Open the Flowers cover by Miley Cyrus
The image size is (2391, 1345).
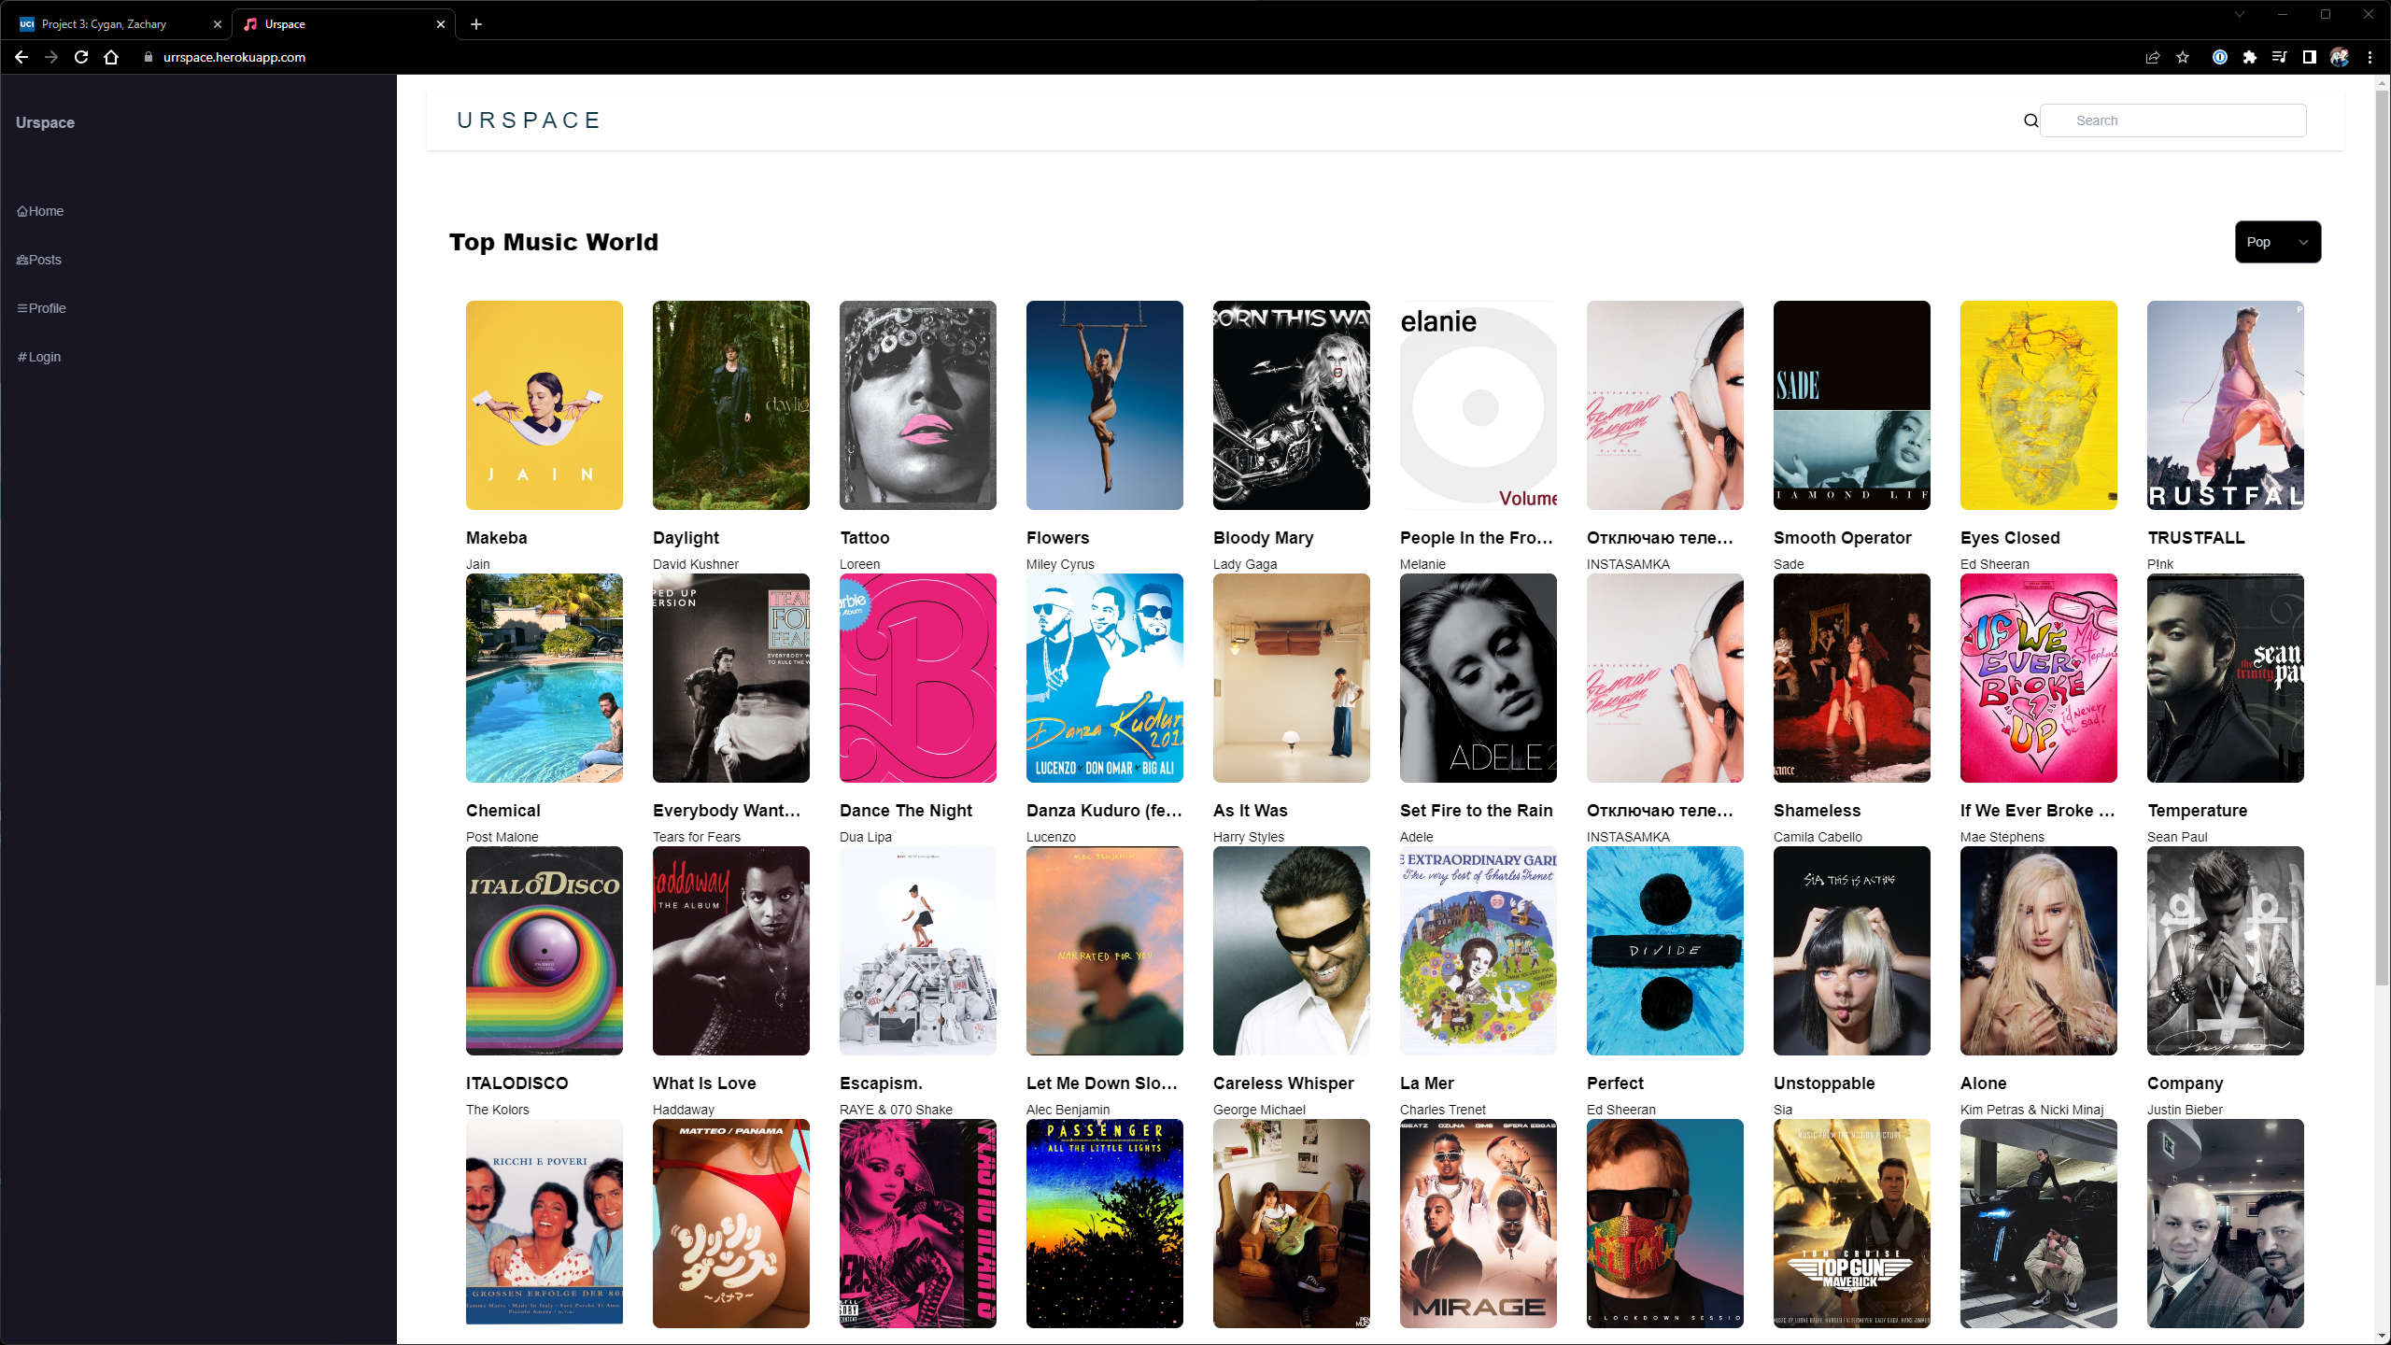[1105, 405]
